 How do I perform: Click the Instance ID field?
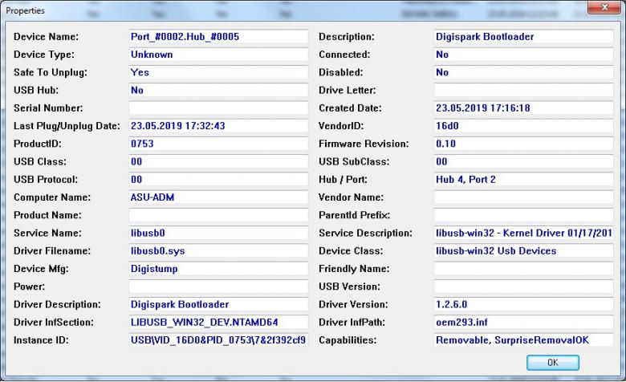[x=218, y=340]
